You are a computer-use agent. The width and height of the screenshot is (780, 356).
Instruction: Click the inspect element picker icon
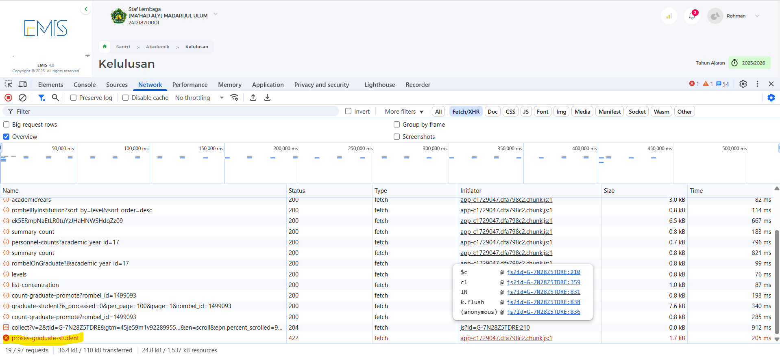9,84
